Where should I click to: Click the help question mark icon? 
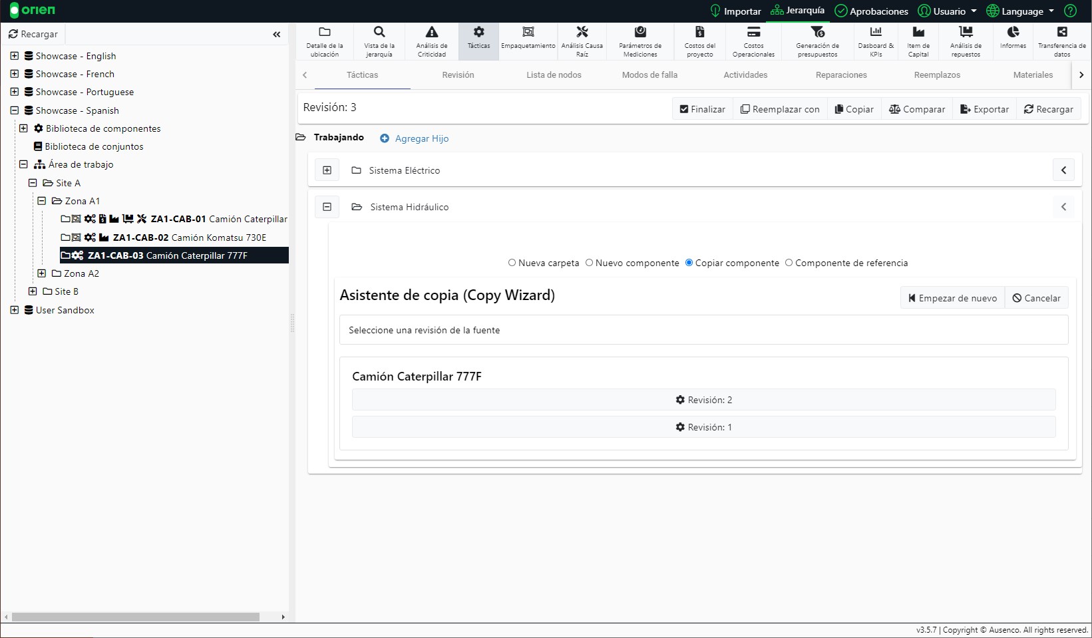click(x=1070, y=11)
